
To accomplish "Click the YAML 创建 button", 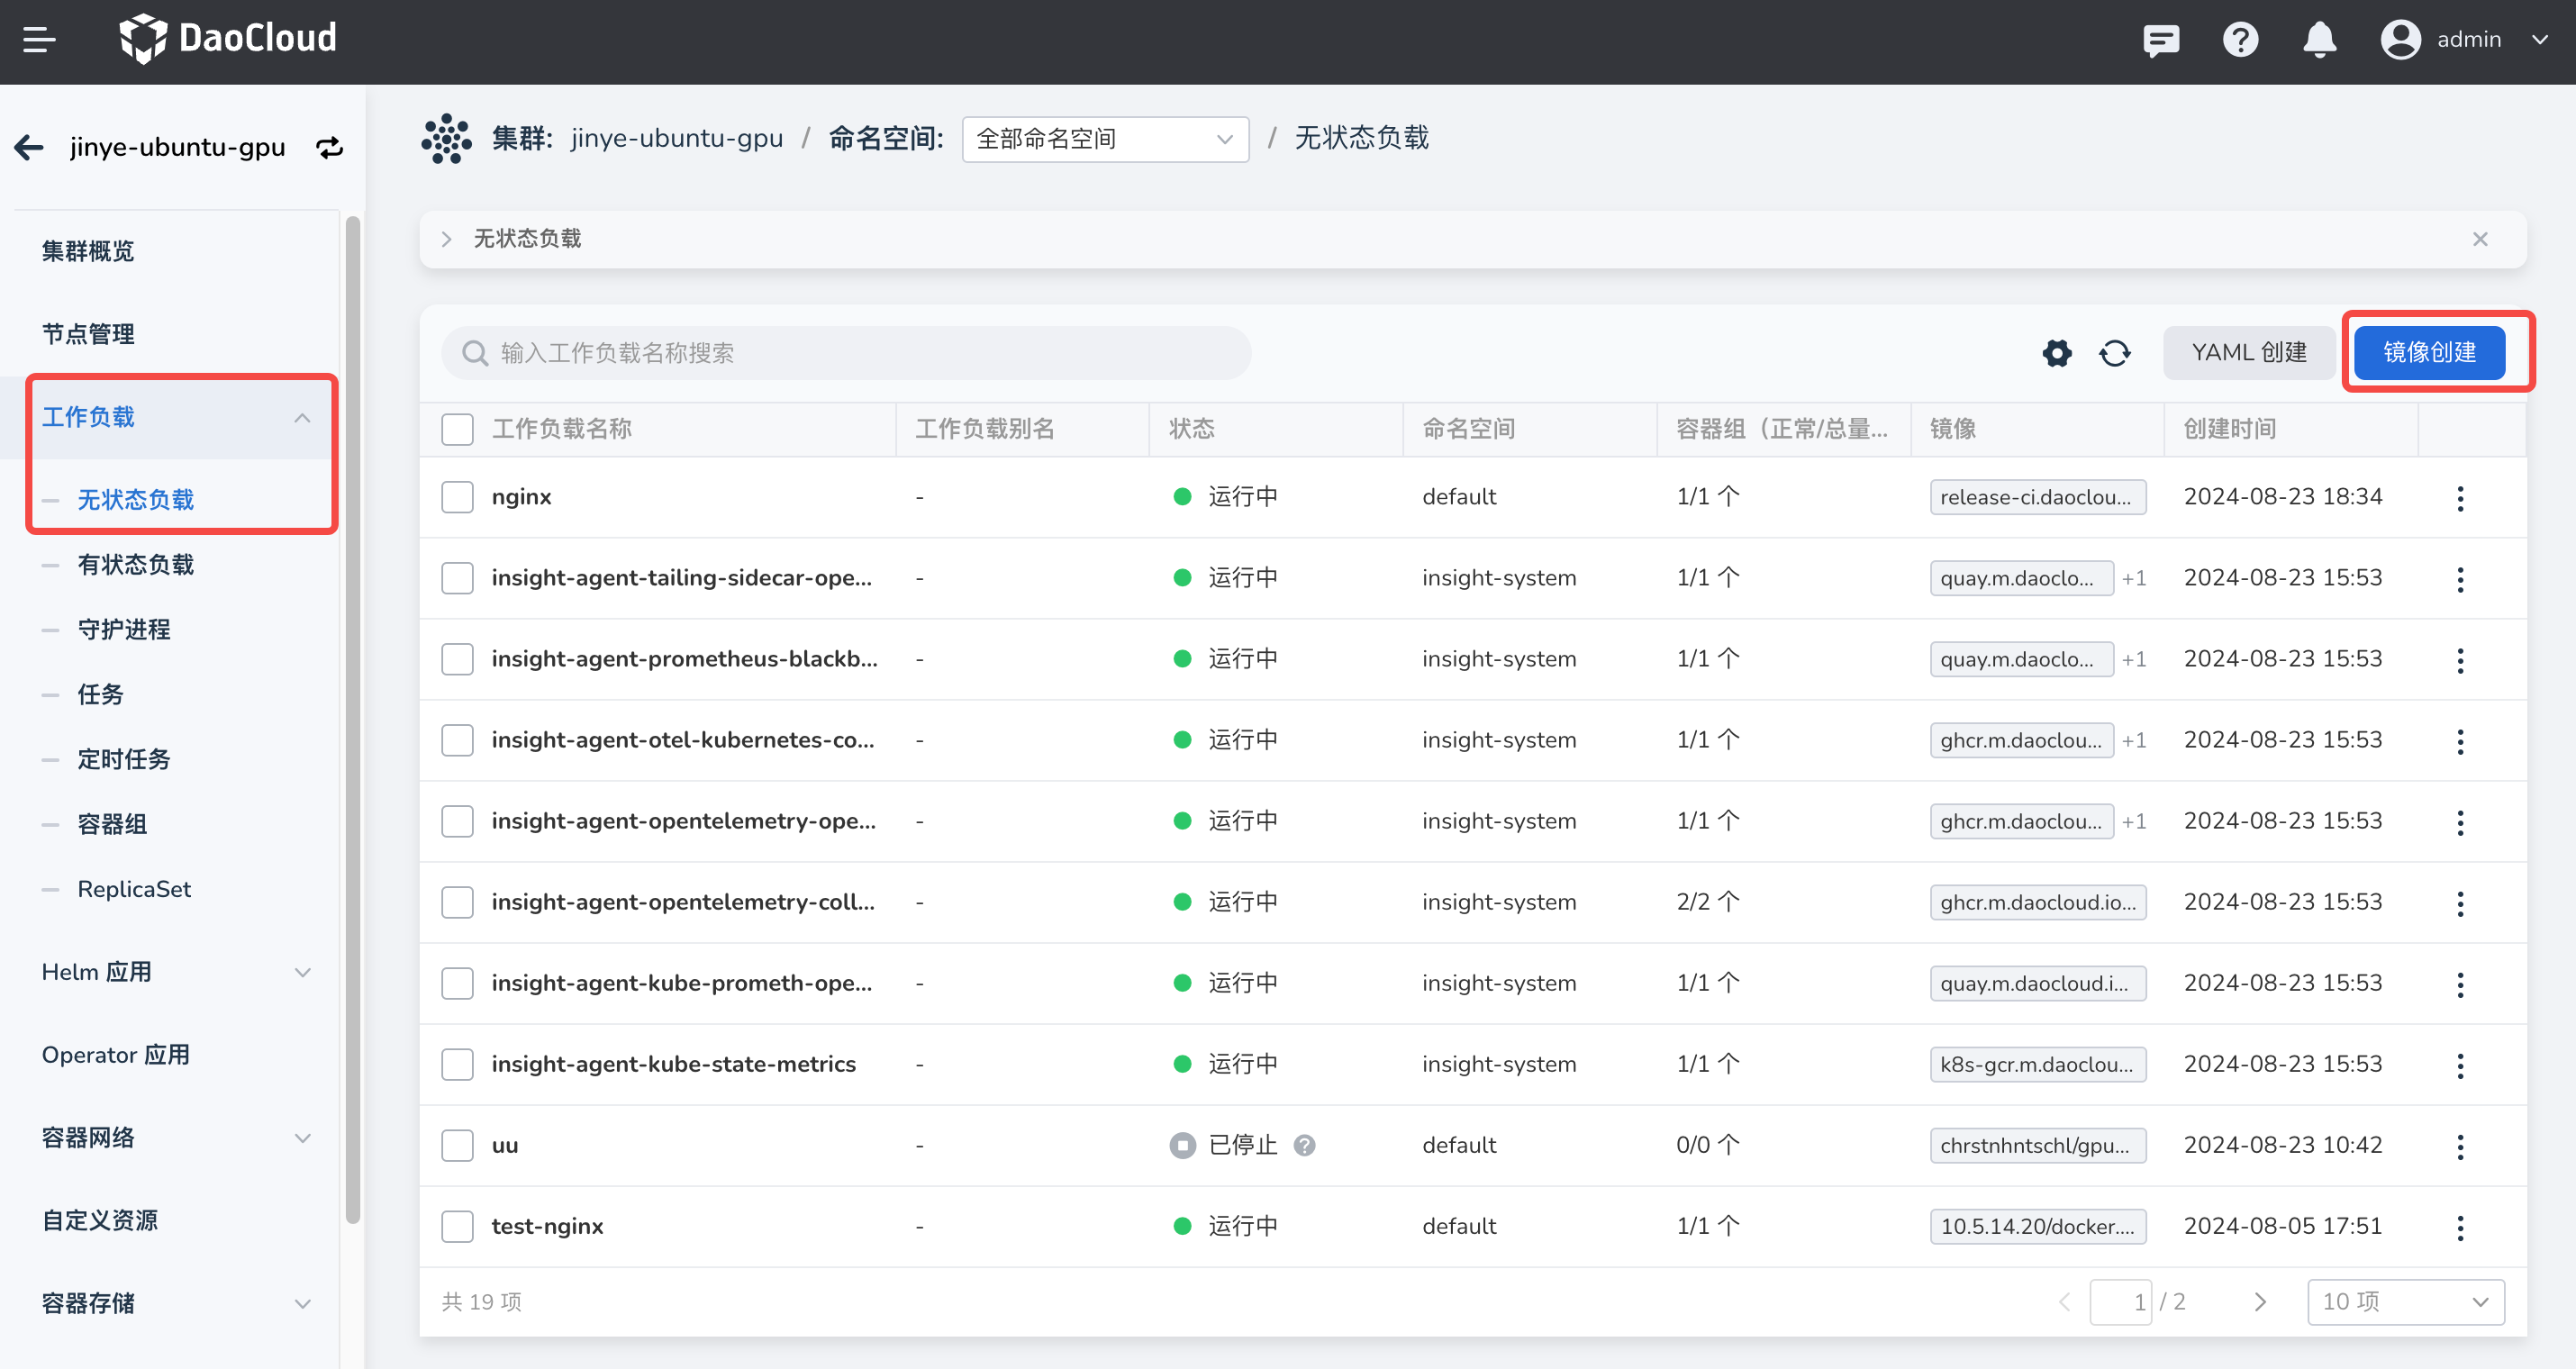I will [2248, 353].
